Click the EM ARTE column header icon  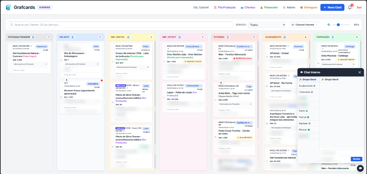point(72,37)
